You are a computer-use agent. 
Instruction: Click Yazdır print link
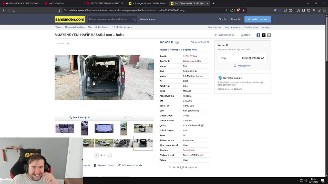pyautogui.click(x=245, y=35)
